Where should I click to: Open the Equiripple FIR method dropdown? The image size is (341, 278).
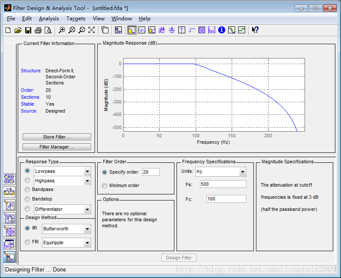pyautogui.click(x=87, y=243)
